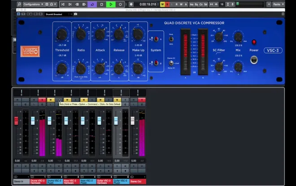
Task: Flip the Stereo SC / Mono SC switch
Action: (x=171, y=63)
